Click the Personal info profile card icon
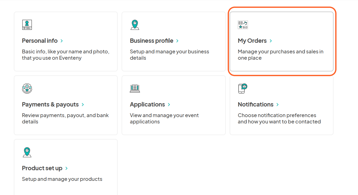Image resolution: width=358 pixels, height=195 pixels. pyautogui.click(x=27, y=25)
